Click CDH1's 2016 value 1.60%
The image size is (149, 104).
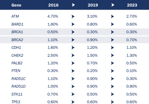click(53, 47)
